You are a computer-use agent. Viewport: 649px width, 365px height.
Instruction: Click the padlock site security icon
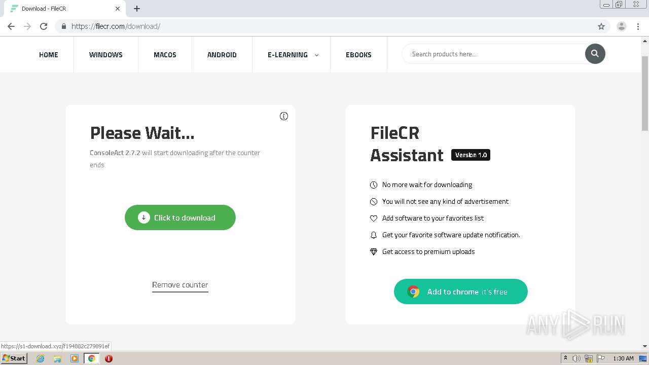(x=63, y=26)
